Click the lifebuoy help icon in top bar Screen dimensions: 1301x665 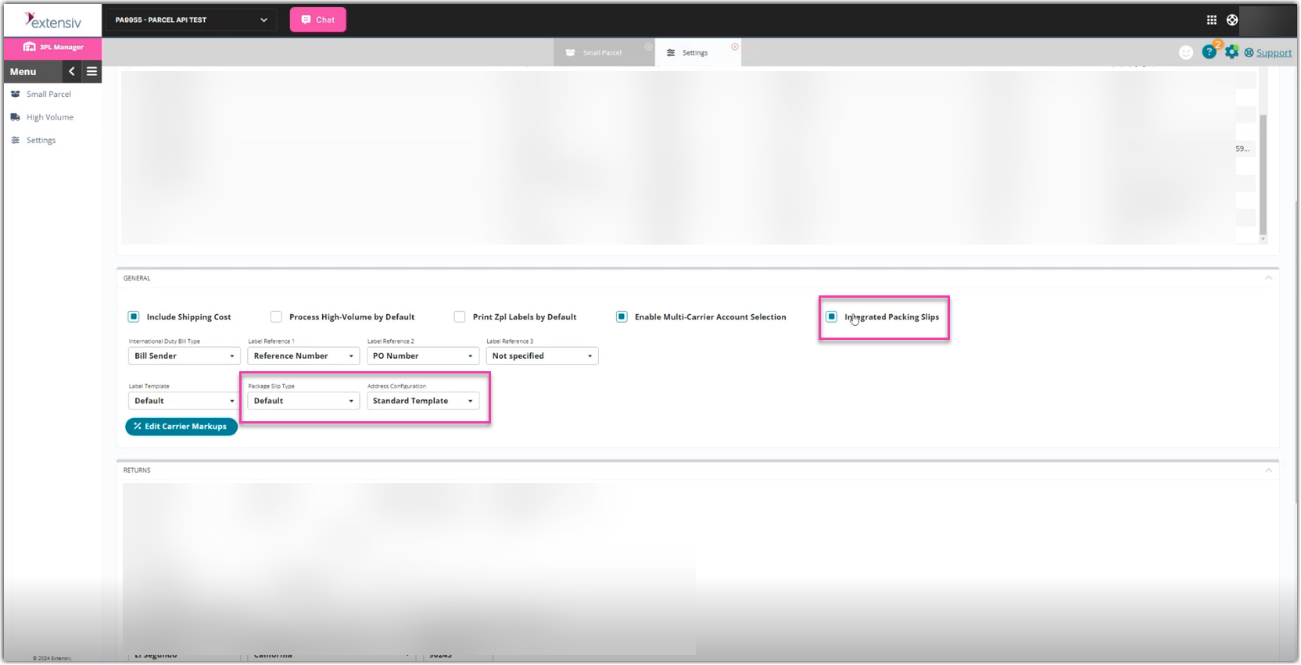click(x=1232, y=20)
